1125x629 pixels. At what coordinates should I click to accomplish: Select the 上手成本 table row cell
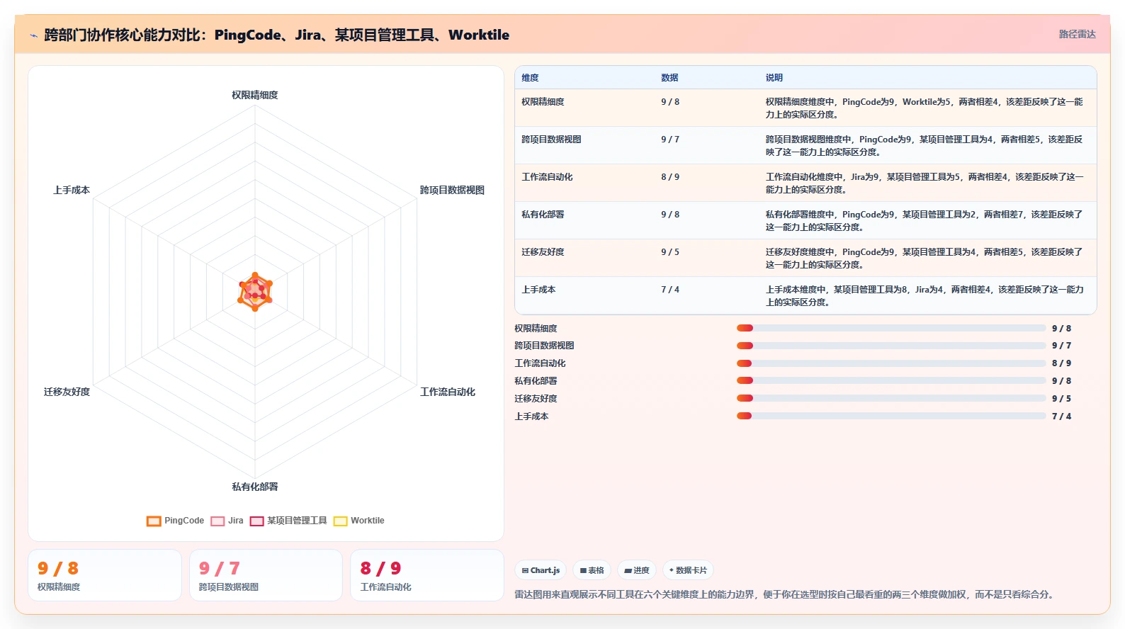538,290
